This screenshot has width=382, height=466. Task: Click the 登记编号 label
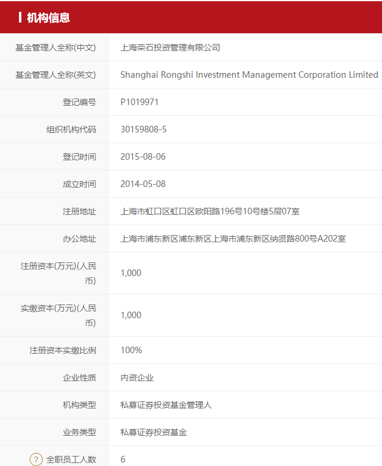(79, 102)
